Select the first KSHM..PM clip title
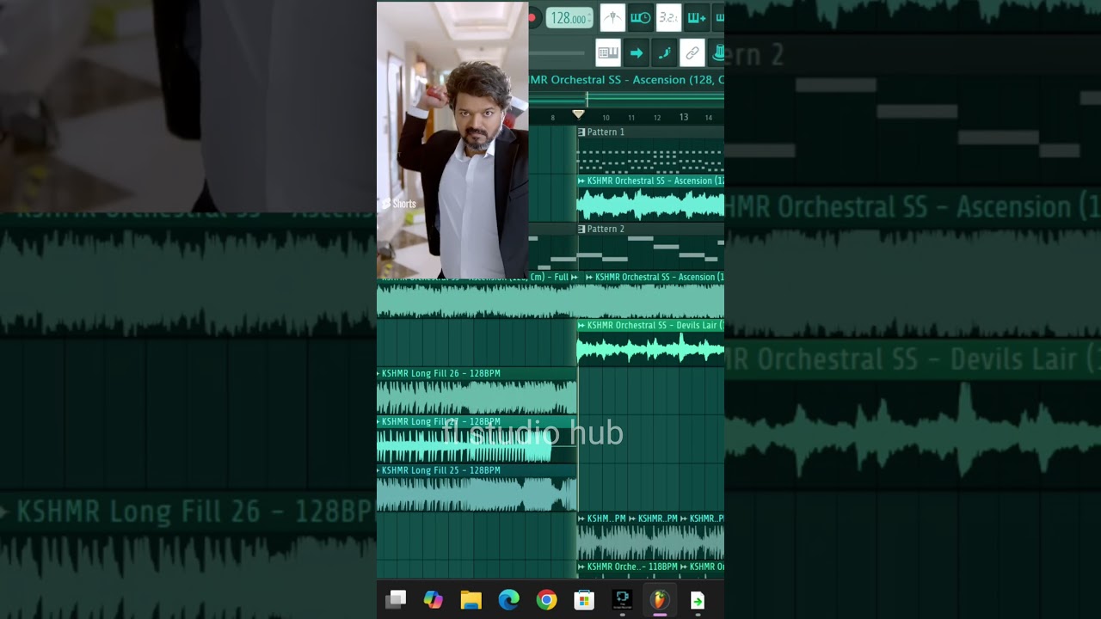The width and height of the screenshot is (1101, 619). click(x=606, y=519)
